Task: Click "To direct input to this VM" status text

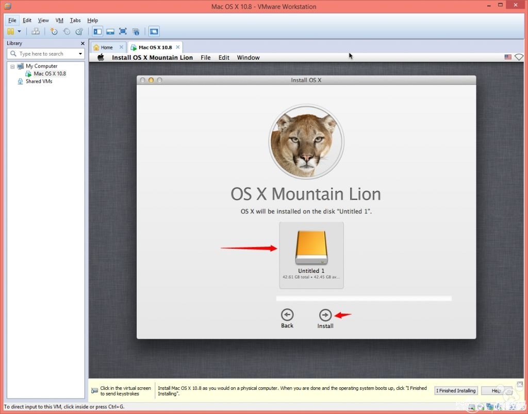Action: pos(64,407)
